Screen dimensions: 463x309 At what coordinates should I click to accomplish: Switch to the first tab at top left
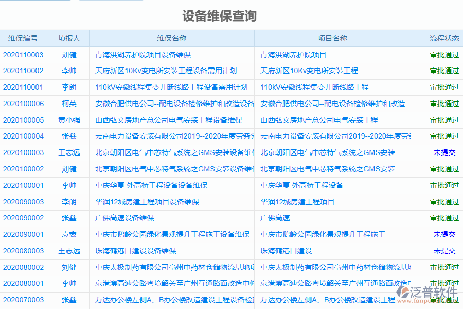click(x=36, y=2)
